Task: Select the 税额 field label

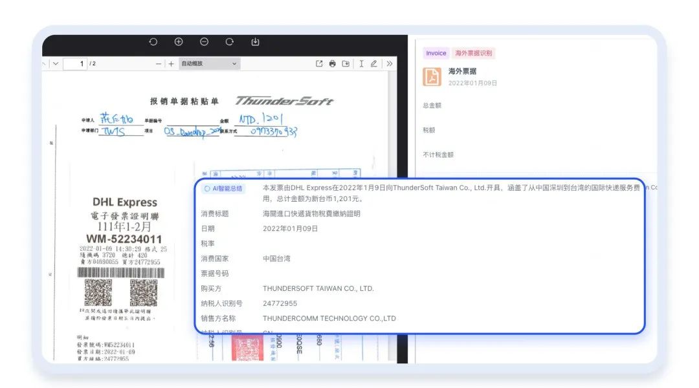Action: tap(429, 130)
